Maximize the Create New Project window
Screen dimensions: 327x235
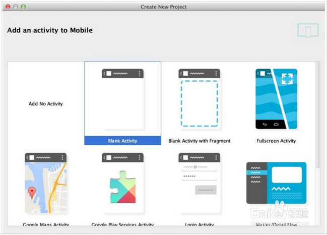(23, 7)
